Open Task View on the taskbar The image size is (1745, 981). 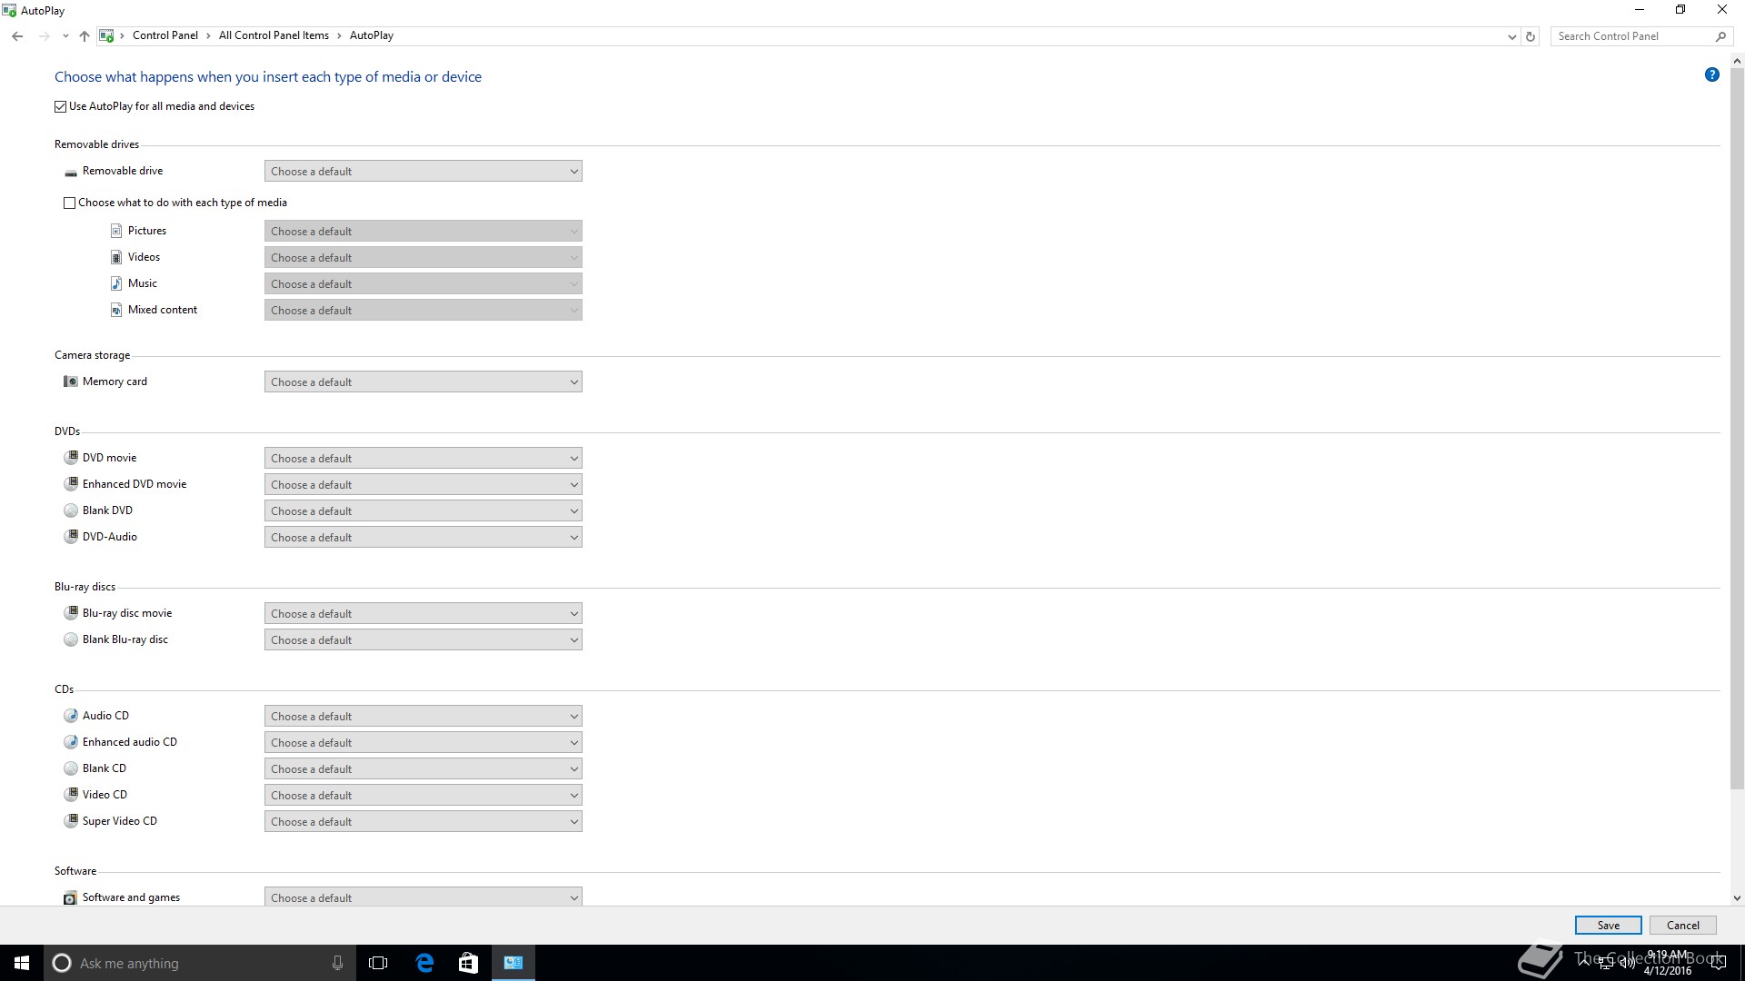pyautogui.click(x=379, y=963)
